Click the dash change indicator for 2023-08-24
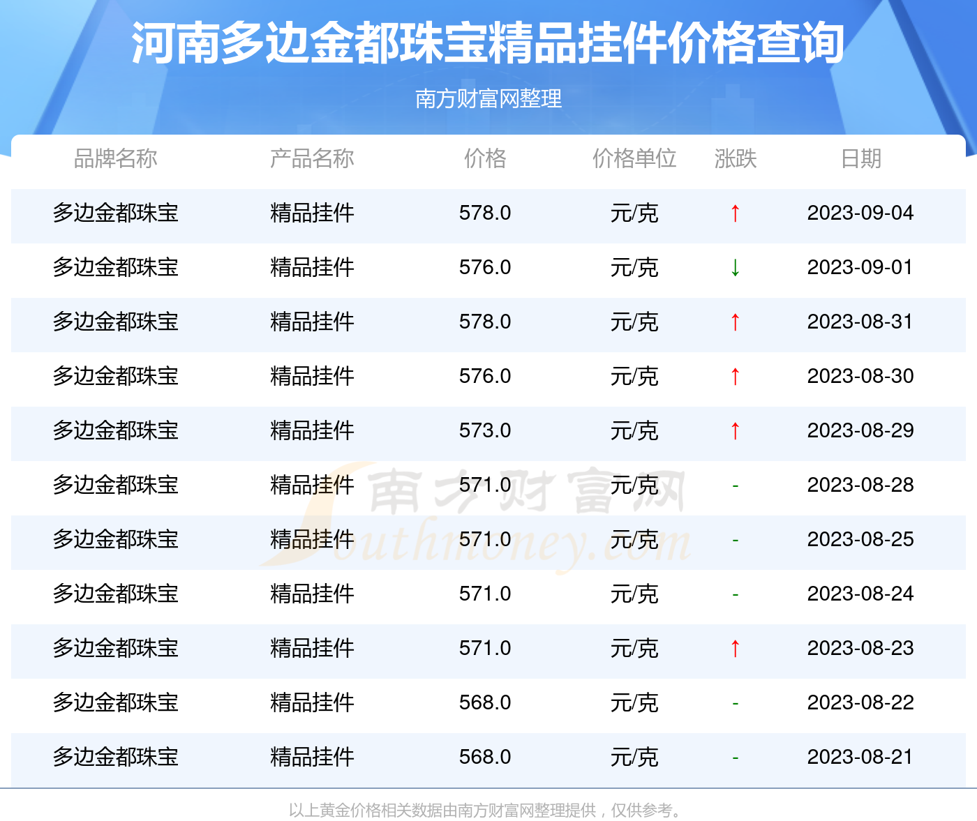977x821 pixels. coord(735,594)
